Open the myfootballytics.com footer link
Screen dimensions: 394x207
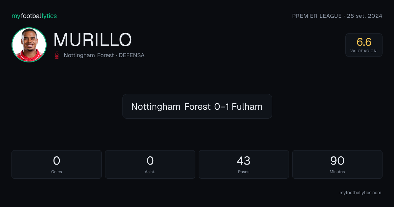360,193
